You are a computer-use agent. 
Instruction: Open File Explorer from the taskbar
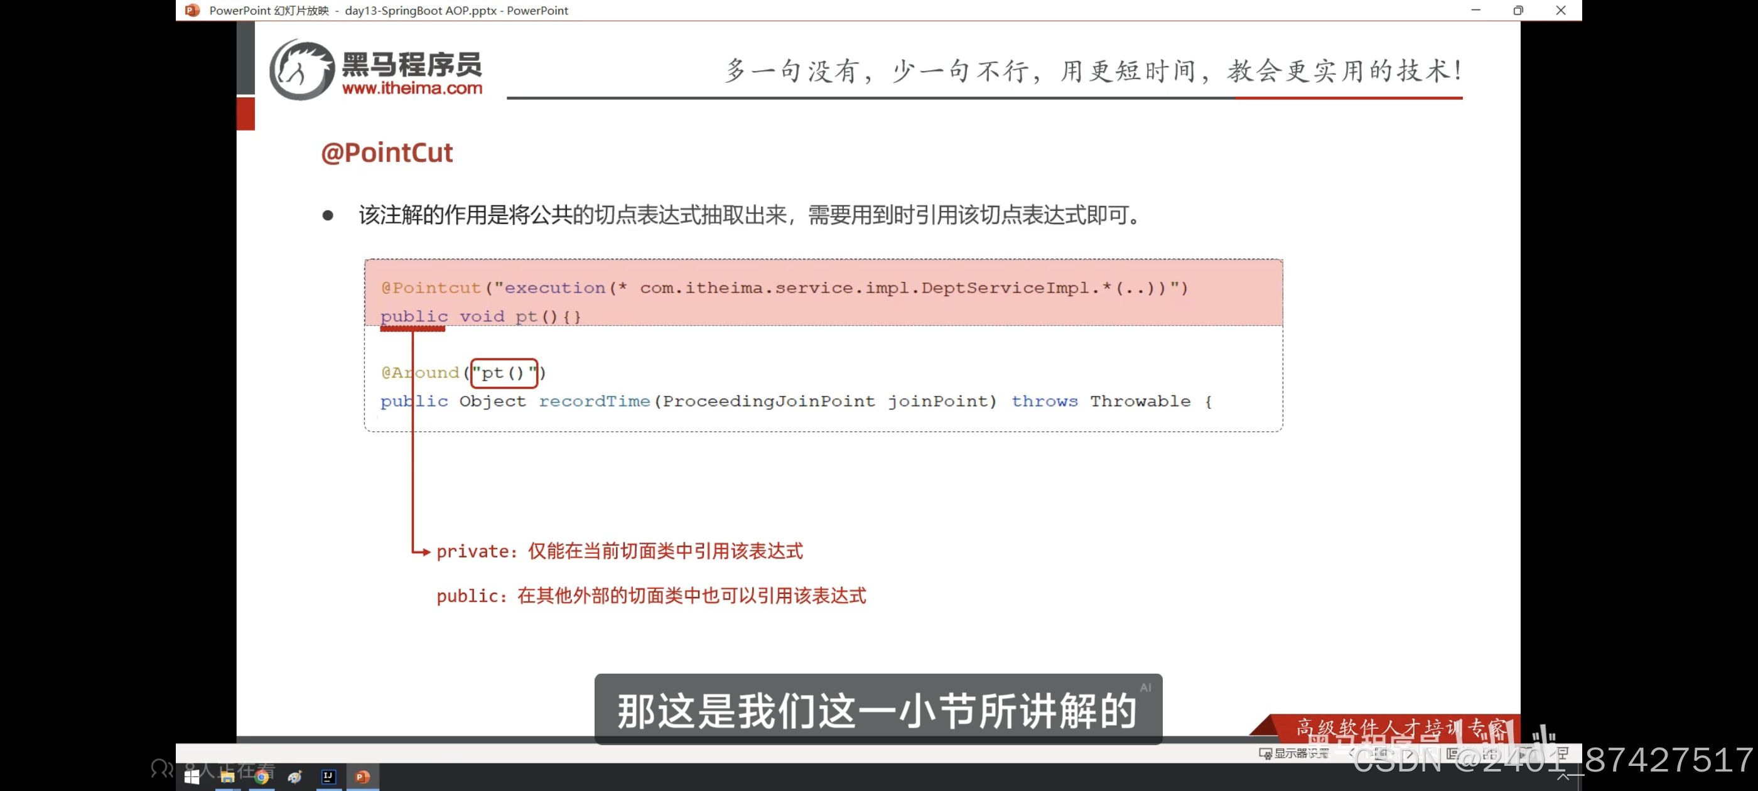227,777
